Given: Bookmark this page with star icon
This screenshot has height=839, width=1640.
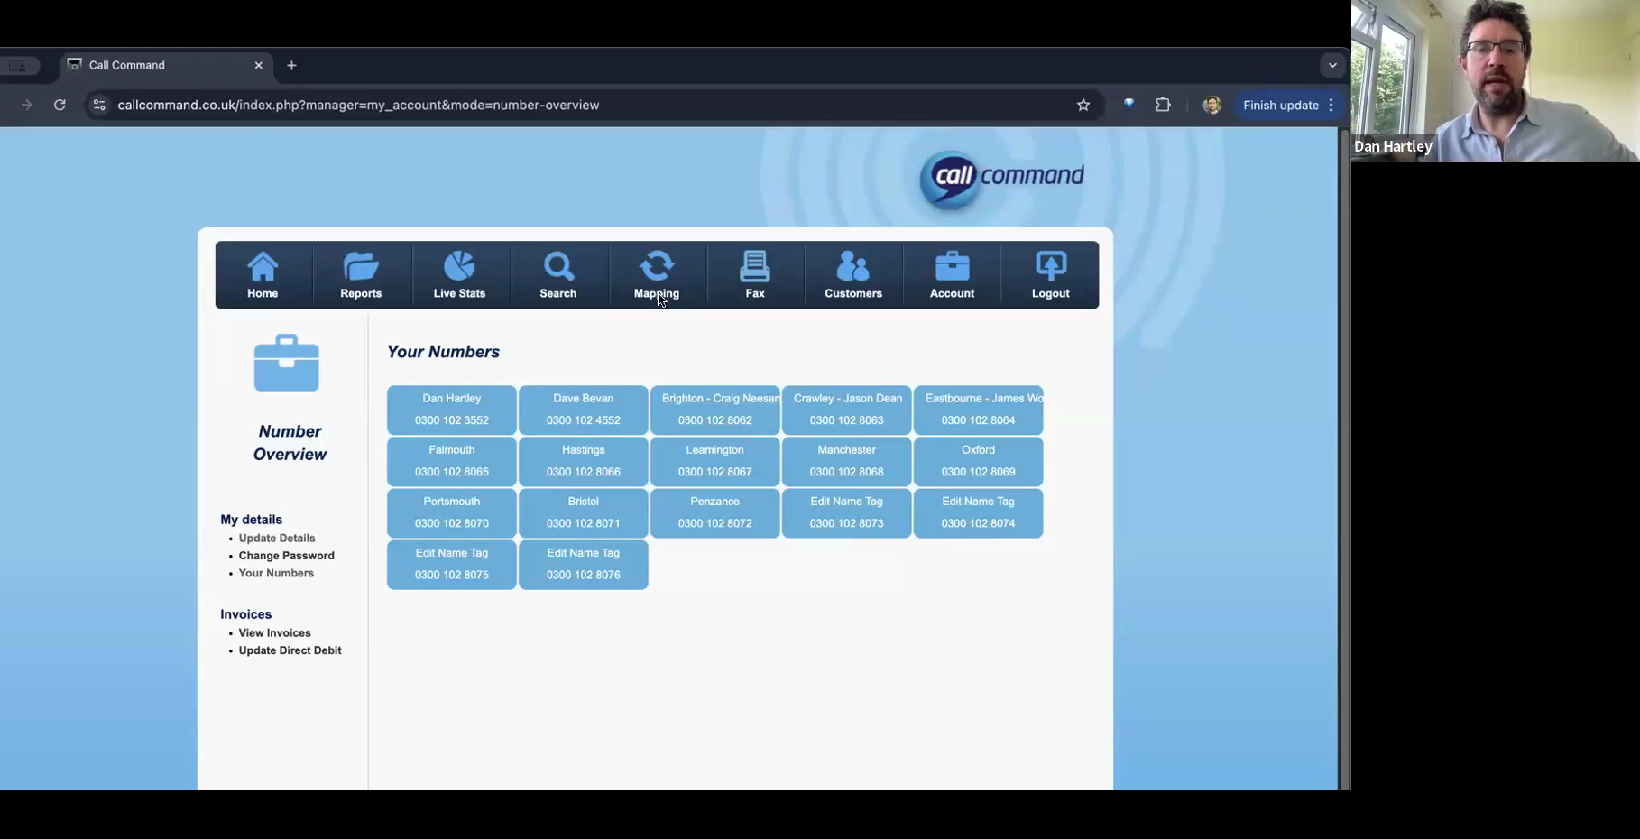Looking at the screenshot, I should coord(1083,105).
